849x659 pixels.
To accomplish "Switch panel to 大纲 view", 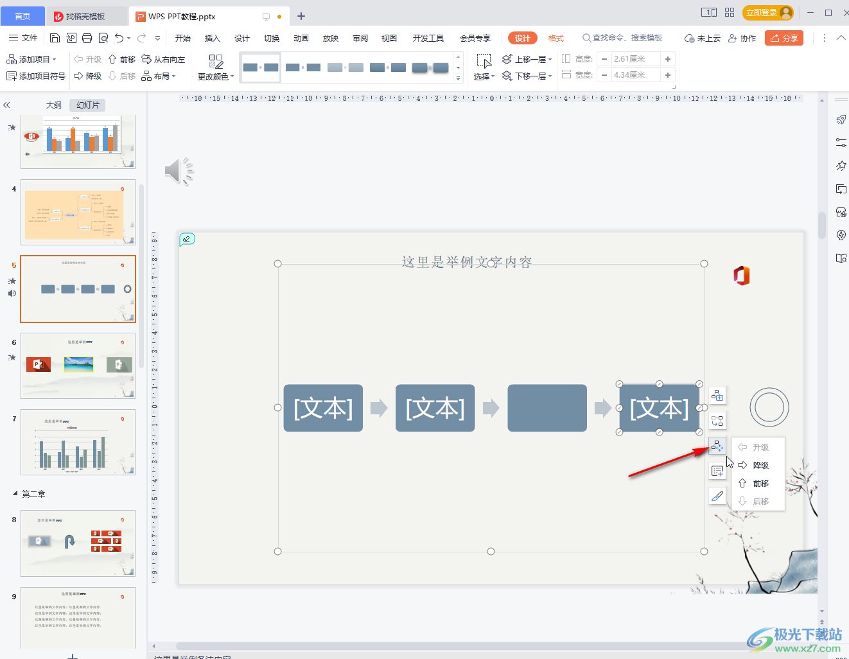I will pos(54,105).
